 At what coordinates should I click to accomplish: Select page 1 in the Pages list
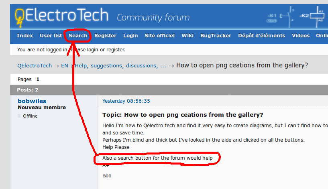[38, 79]
